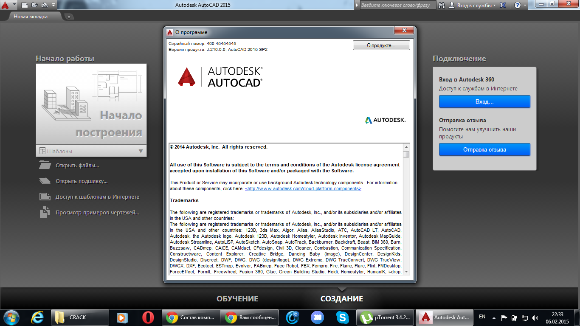Expand the search field arrow on its left
This screenshot has width=580, height=326.
(x=356, y=5)
